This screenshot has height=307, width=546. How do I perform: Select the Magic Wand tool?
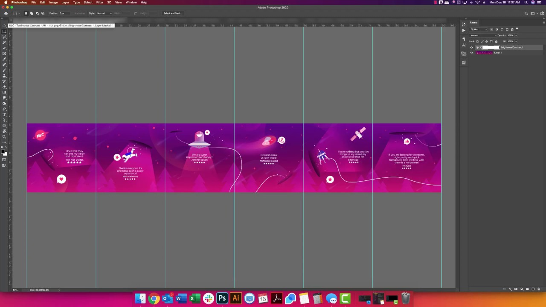pos(4,43)
